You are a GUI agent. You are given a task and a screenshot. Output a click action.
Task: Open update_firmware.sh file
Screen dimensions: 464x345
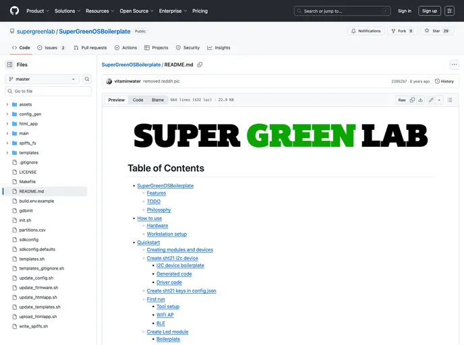[38, 288]
